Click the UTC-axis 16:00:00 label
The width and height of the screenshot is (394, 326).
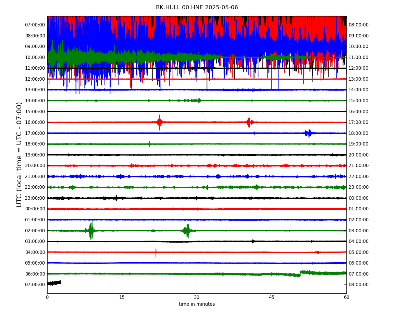point(35,123)
